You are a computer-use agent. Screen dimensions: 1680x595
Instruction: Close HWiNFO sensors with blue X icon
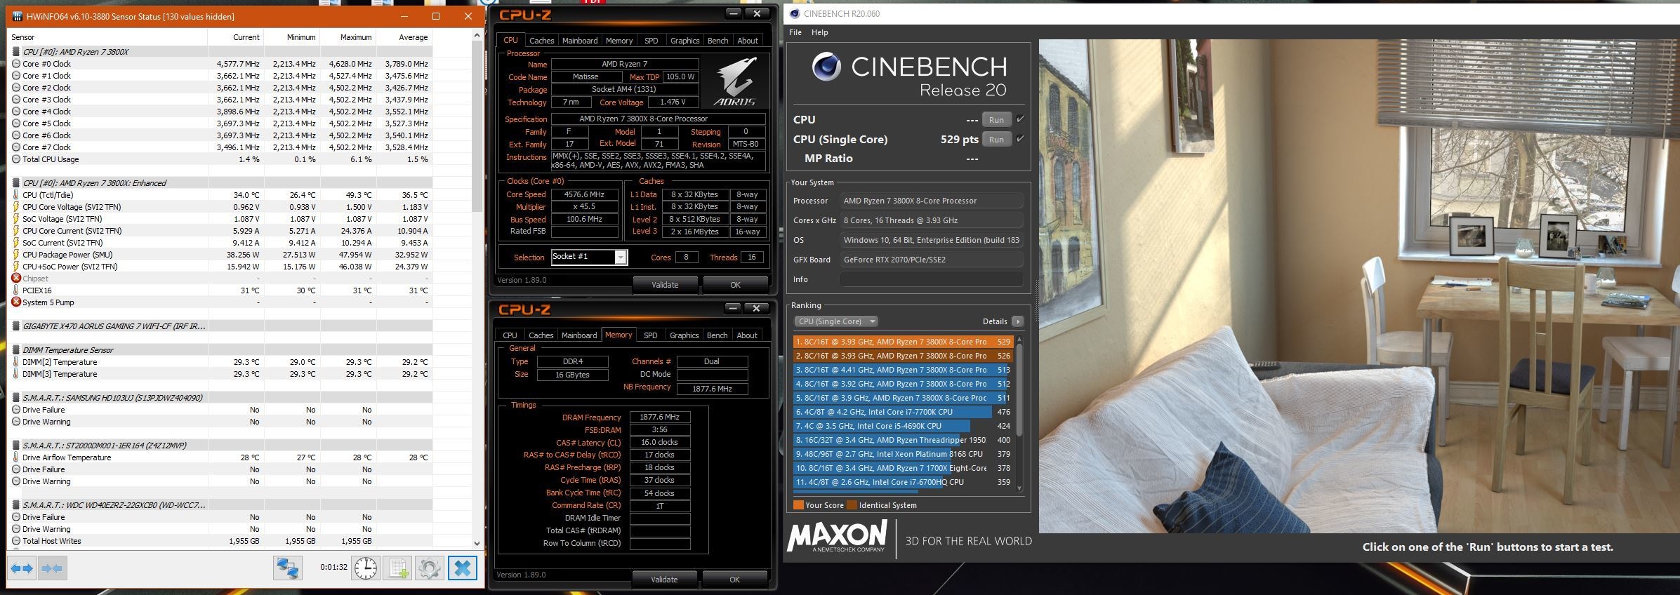[463, 568]
